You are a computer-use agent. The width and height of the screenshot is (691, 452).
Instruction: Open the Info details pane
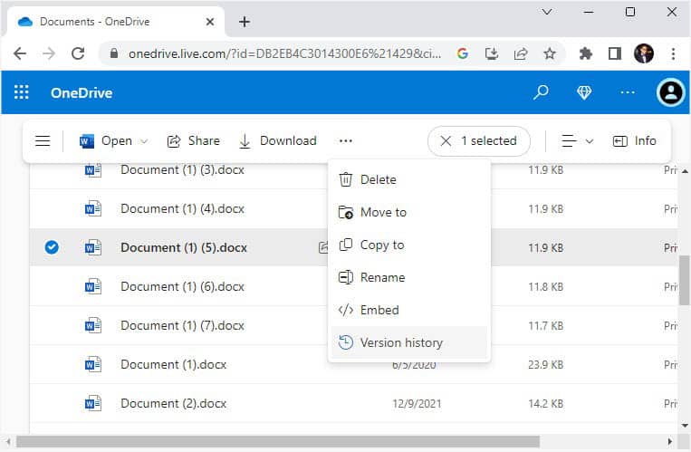[x=635, y=141]
